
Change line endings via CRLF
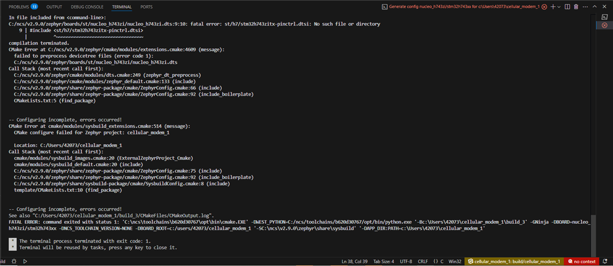pyautogui.click(x=423, y=262)
